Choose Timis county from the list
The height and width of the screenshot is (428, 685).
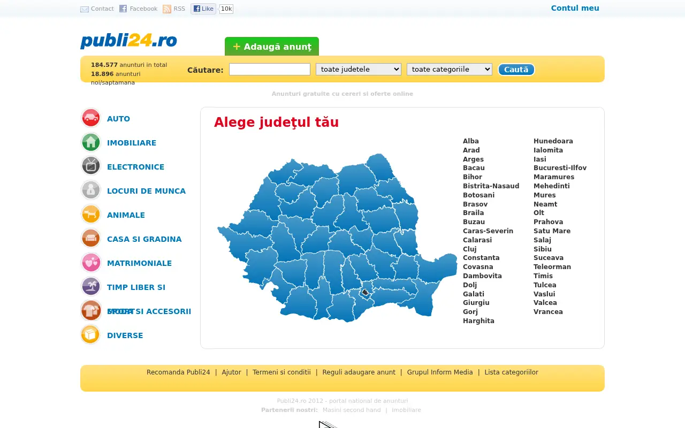[x=543, y=276]
